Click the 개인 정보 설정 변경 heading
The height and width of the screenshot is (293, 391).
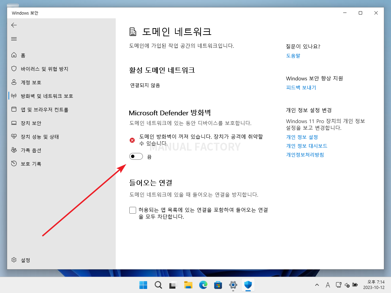309,110
